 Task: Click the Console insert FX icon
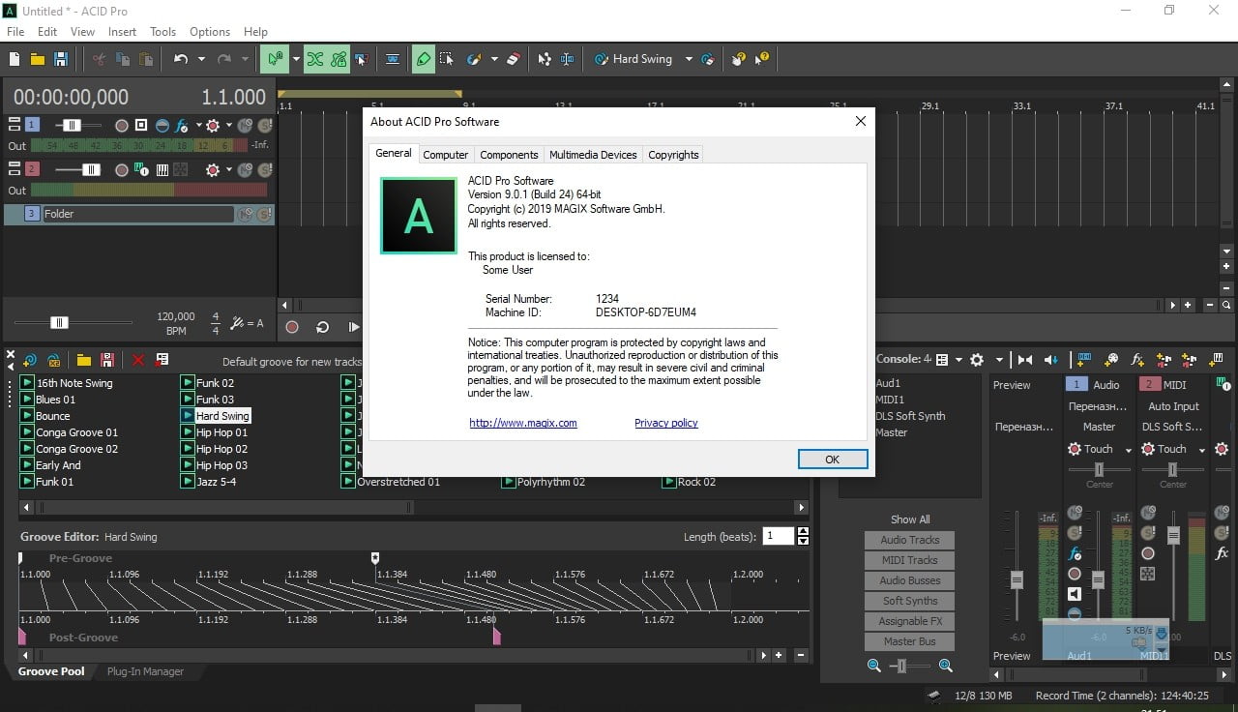click(x=1138, y=359)
